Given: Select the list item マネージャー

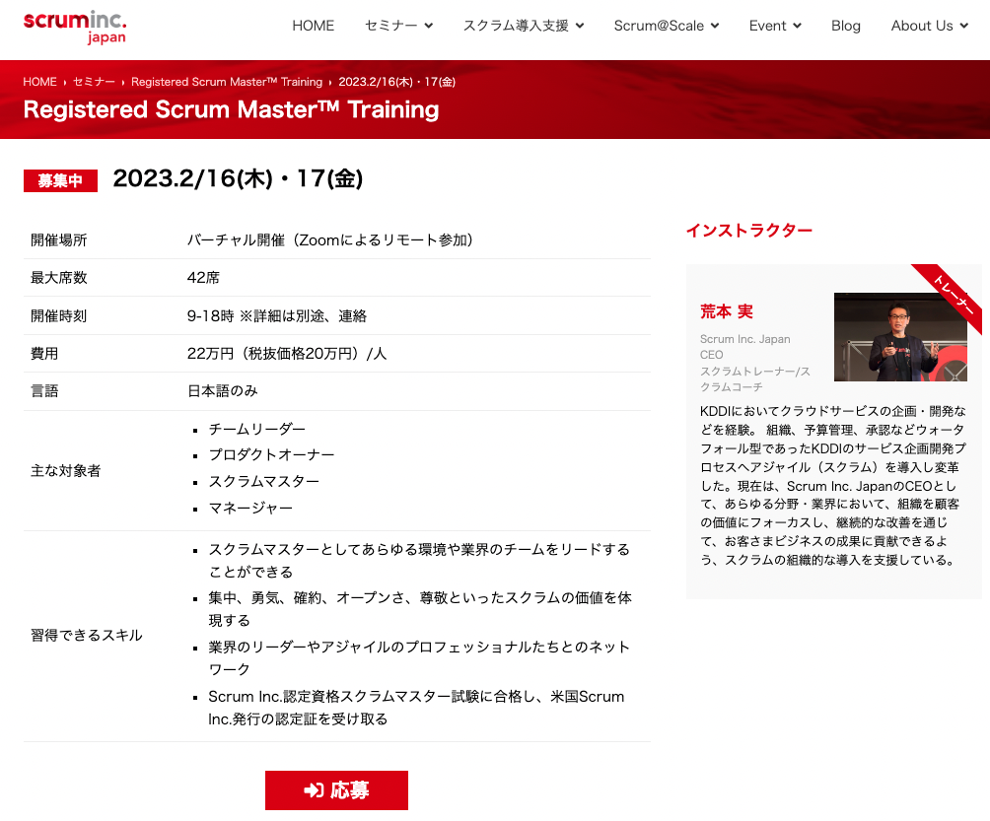Looking at the screenshot, I should coord(250,508).
